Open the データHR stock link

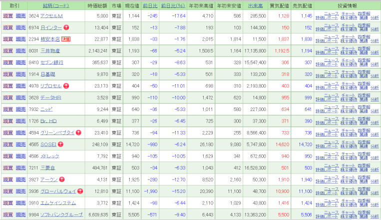tap(51, 97)
